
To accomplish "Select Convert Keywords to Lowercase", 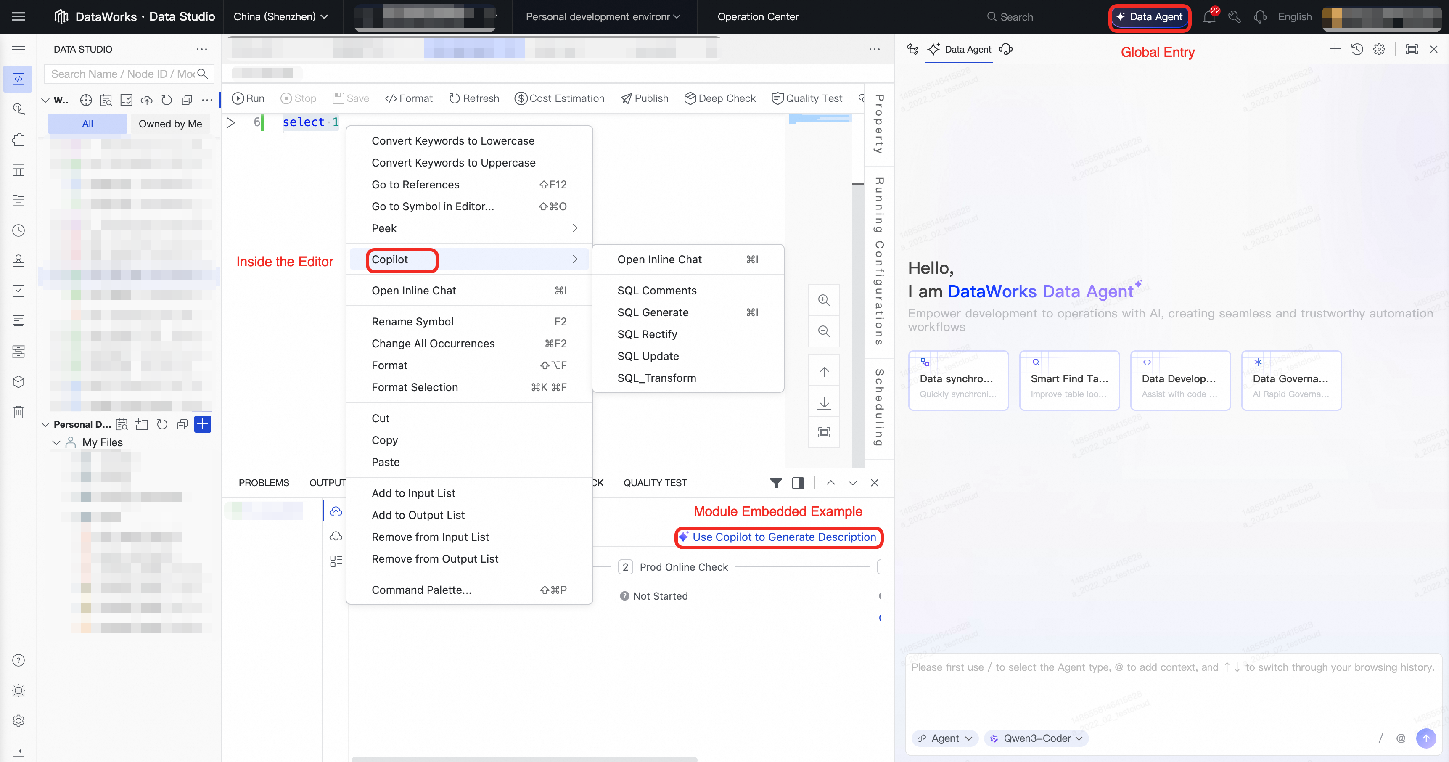I will (469, 140).
